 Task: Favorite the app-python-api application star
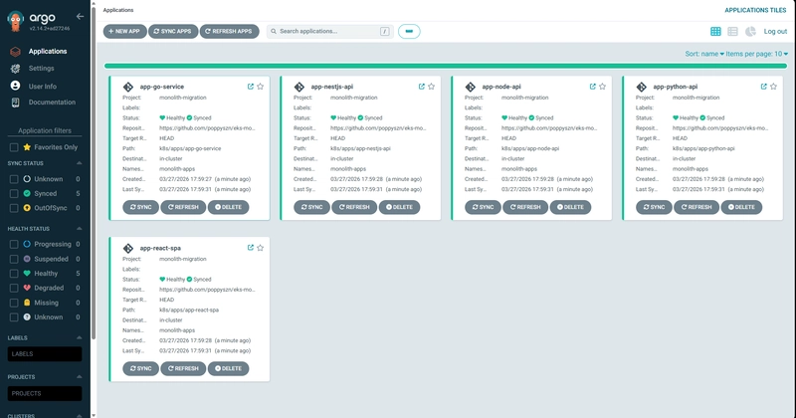[775, 87]
